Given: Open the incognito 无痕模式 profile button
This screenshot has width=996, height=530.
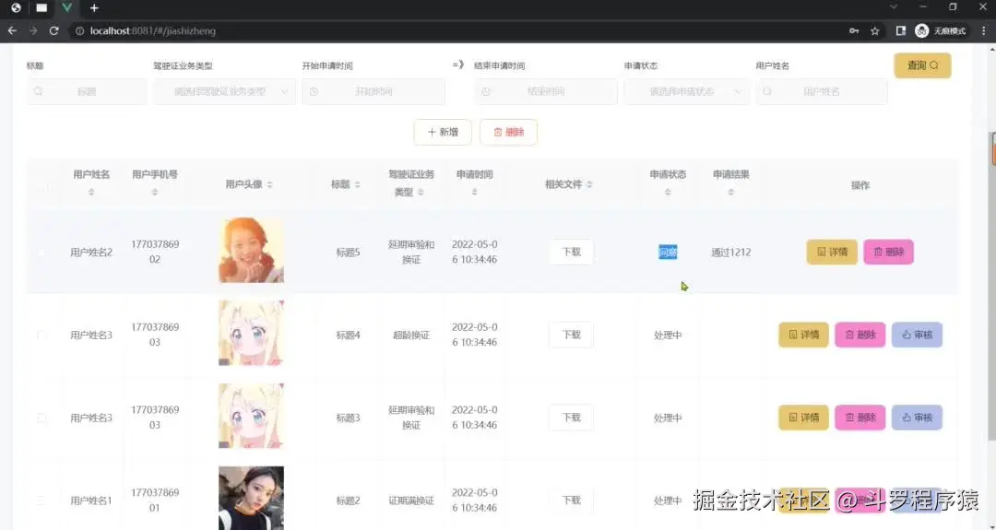Looking at the screenshot, I should click(942, 30).
